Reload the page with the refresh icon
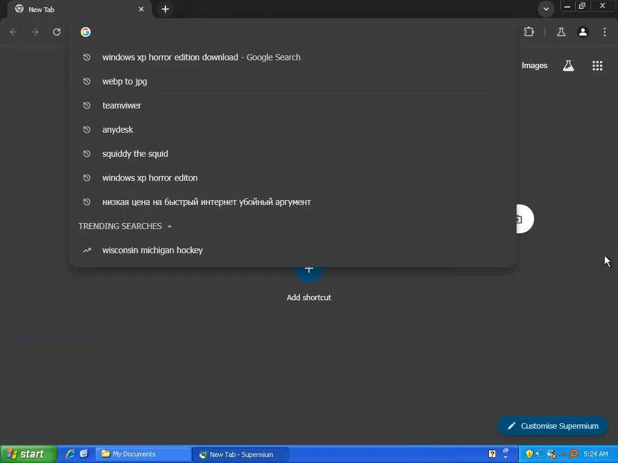The image size is (618, 463). 57,32
